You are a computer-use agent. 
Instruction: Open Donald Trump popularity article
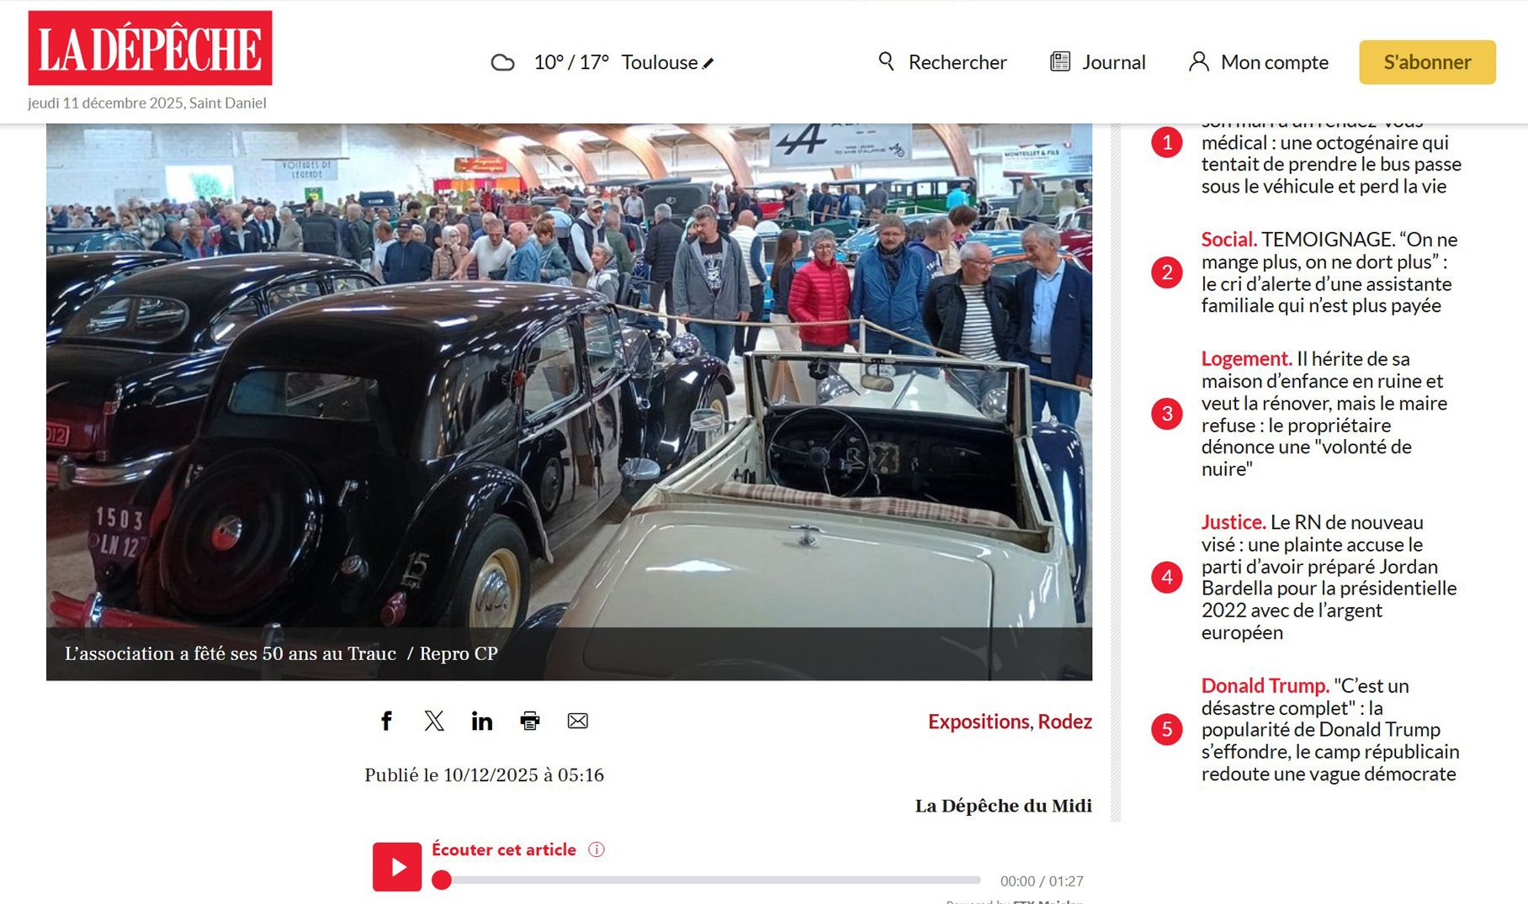pyautogui.click(x=1330, y=730)
